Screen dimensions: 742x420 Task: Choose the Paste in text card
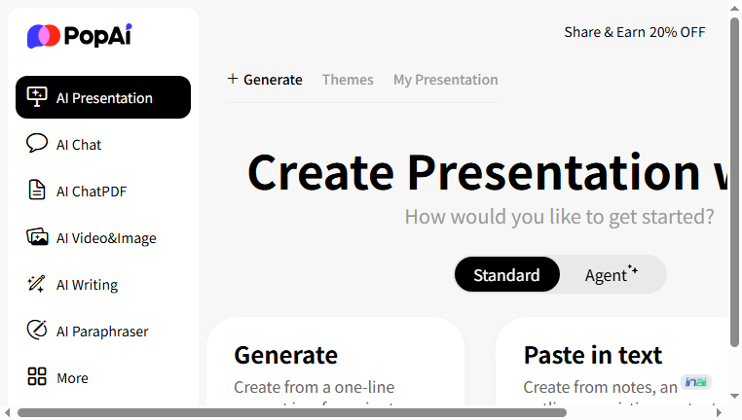point(612,362)
